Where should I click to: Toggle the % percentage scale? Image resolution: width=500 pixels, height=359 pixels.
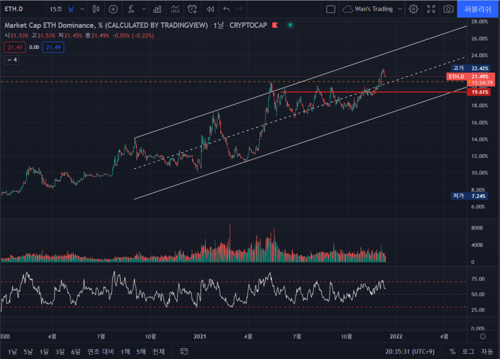pos(452,352)
